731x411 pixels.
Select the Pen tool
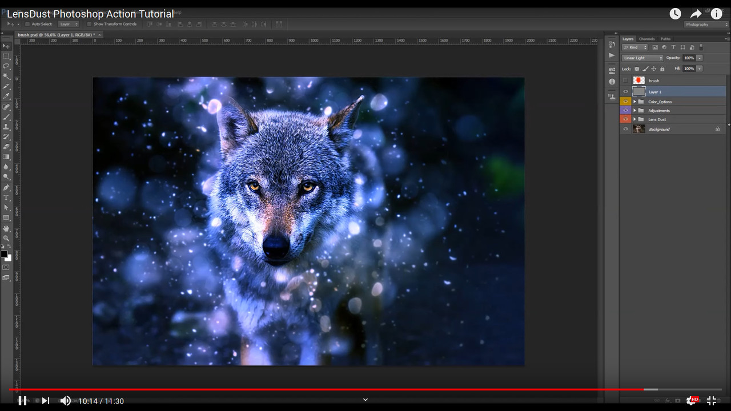point(6,187)
